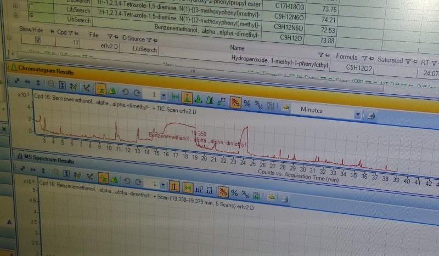This screenshot has height=256, width=439.
Task: Click annotation flag icon in chromatogram toolbar
Action: point(221,101)
